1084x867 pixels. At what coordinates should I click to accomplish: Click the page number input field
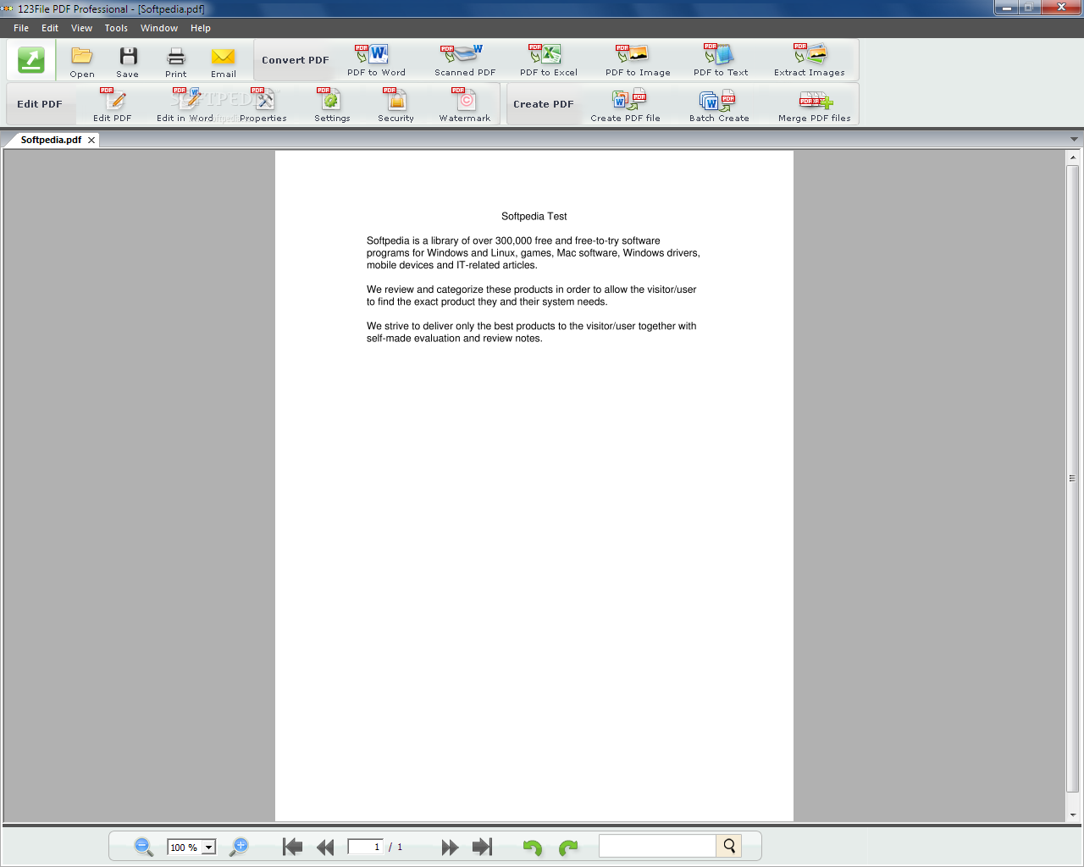pyautogui.click(x=366, y=847)
